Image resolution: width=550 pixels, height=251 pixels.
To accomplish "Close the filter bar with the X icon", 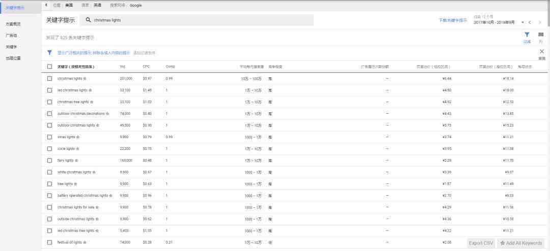I will [x=542, y=51].
